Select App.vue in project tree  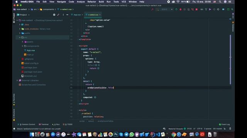click(x=31, y=50)
